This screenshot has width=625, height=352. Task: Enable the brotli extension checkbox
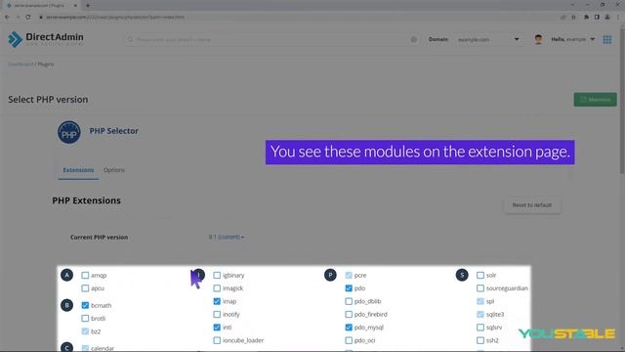(85, 319)
